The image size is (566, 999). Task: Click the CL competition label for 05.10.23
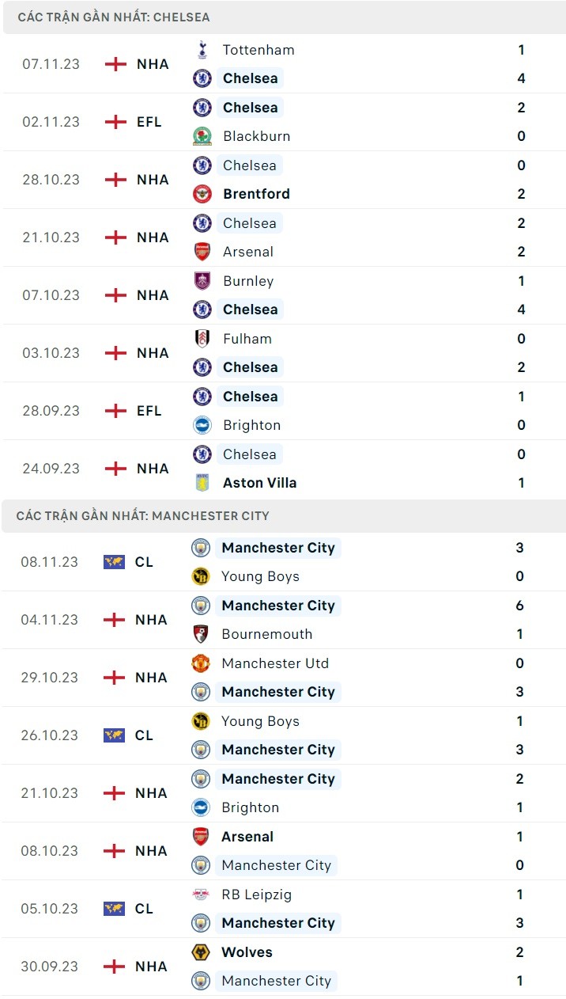pyautogui.click(x=144, y=909)
